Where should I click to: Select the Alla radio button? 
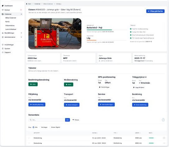(33, 127)
